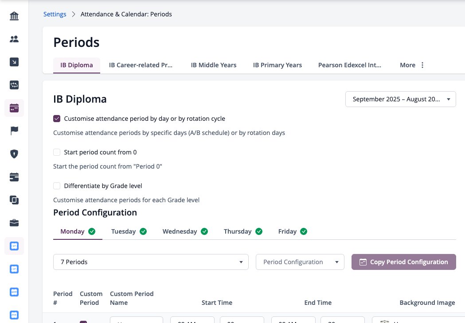Enable Start period count from 0
The image size is (465, 323).
57,152
